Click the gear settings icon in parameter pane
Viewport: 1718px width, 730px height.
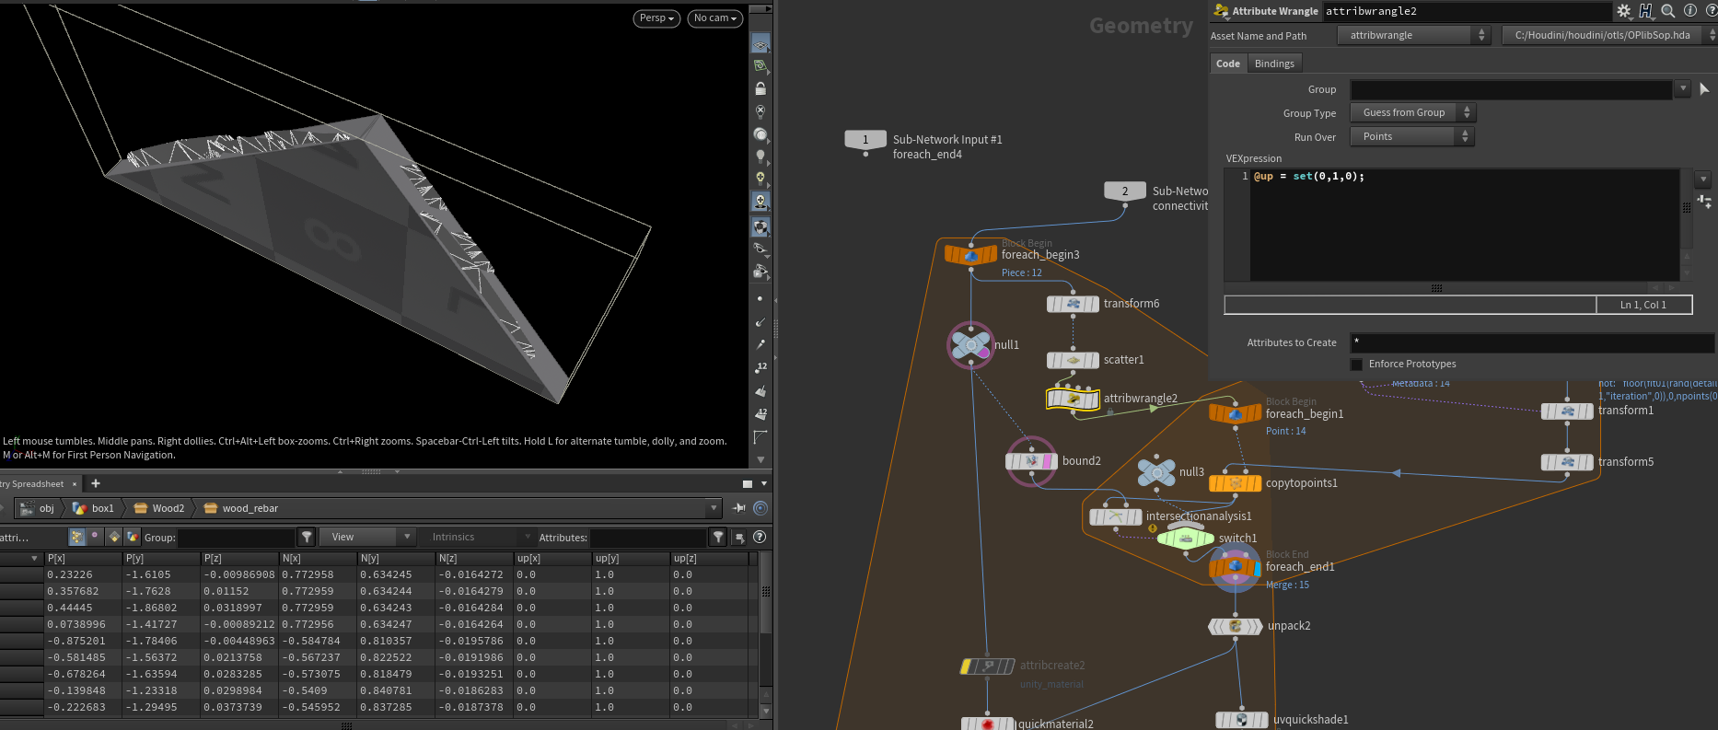coord(1623,11)
